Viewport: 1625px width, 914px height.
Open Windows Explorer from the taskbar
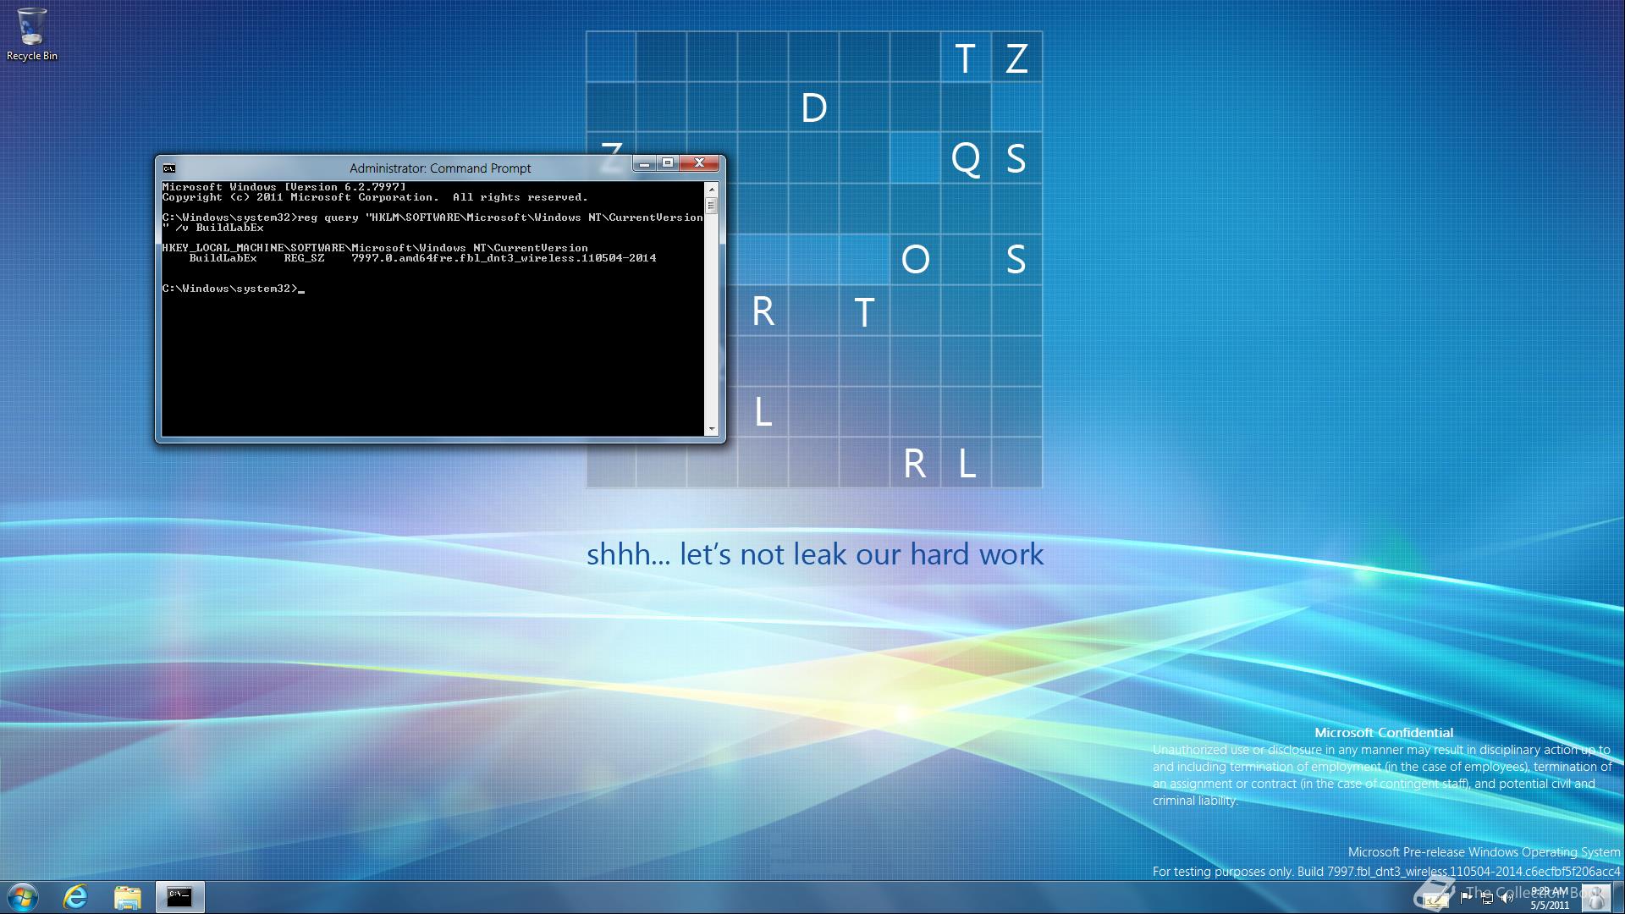pos(128,897)
